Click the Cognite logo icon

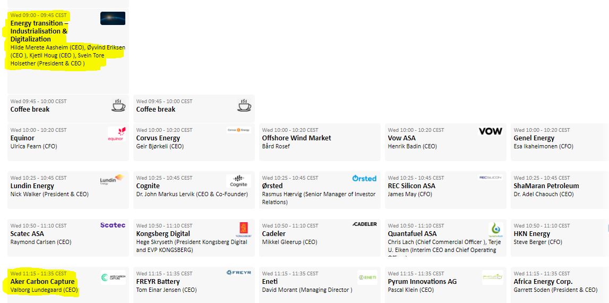click(x=238, y=181)
